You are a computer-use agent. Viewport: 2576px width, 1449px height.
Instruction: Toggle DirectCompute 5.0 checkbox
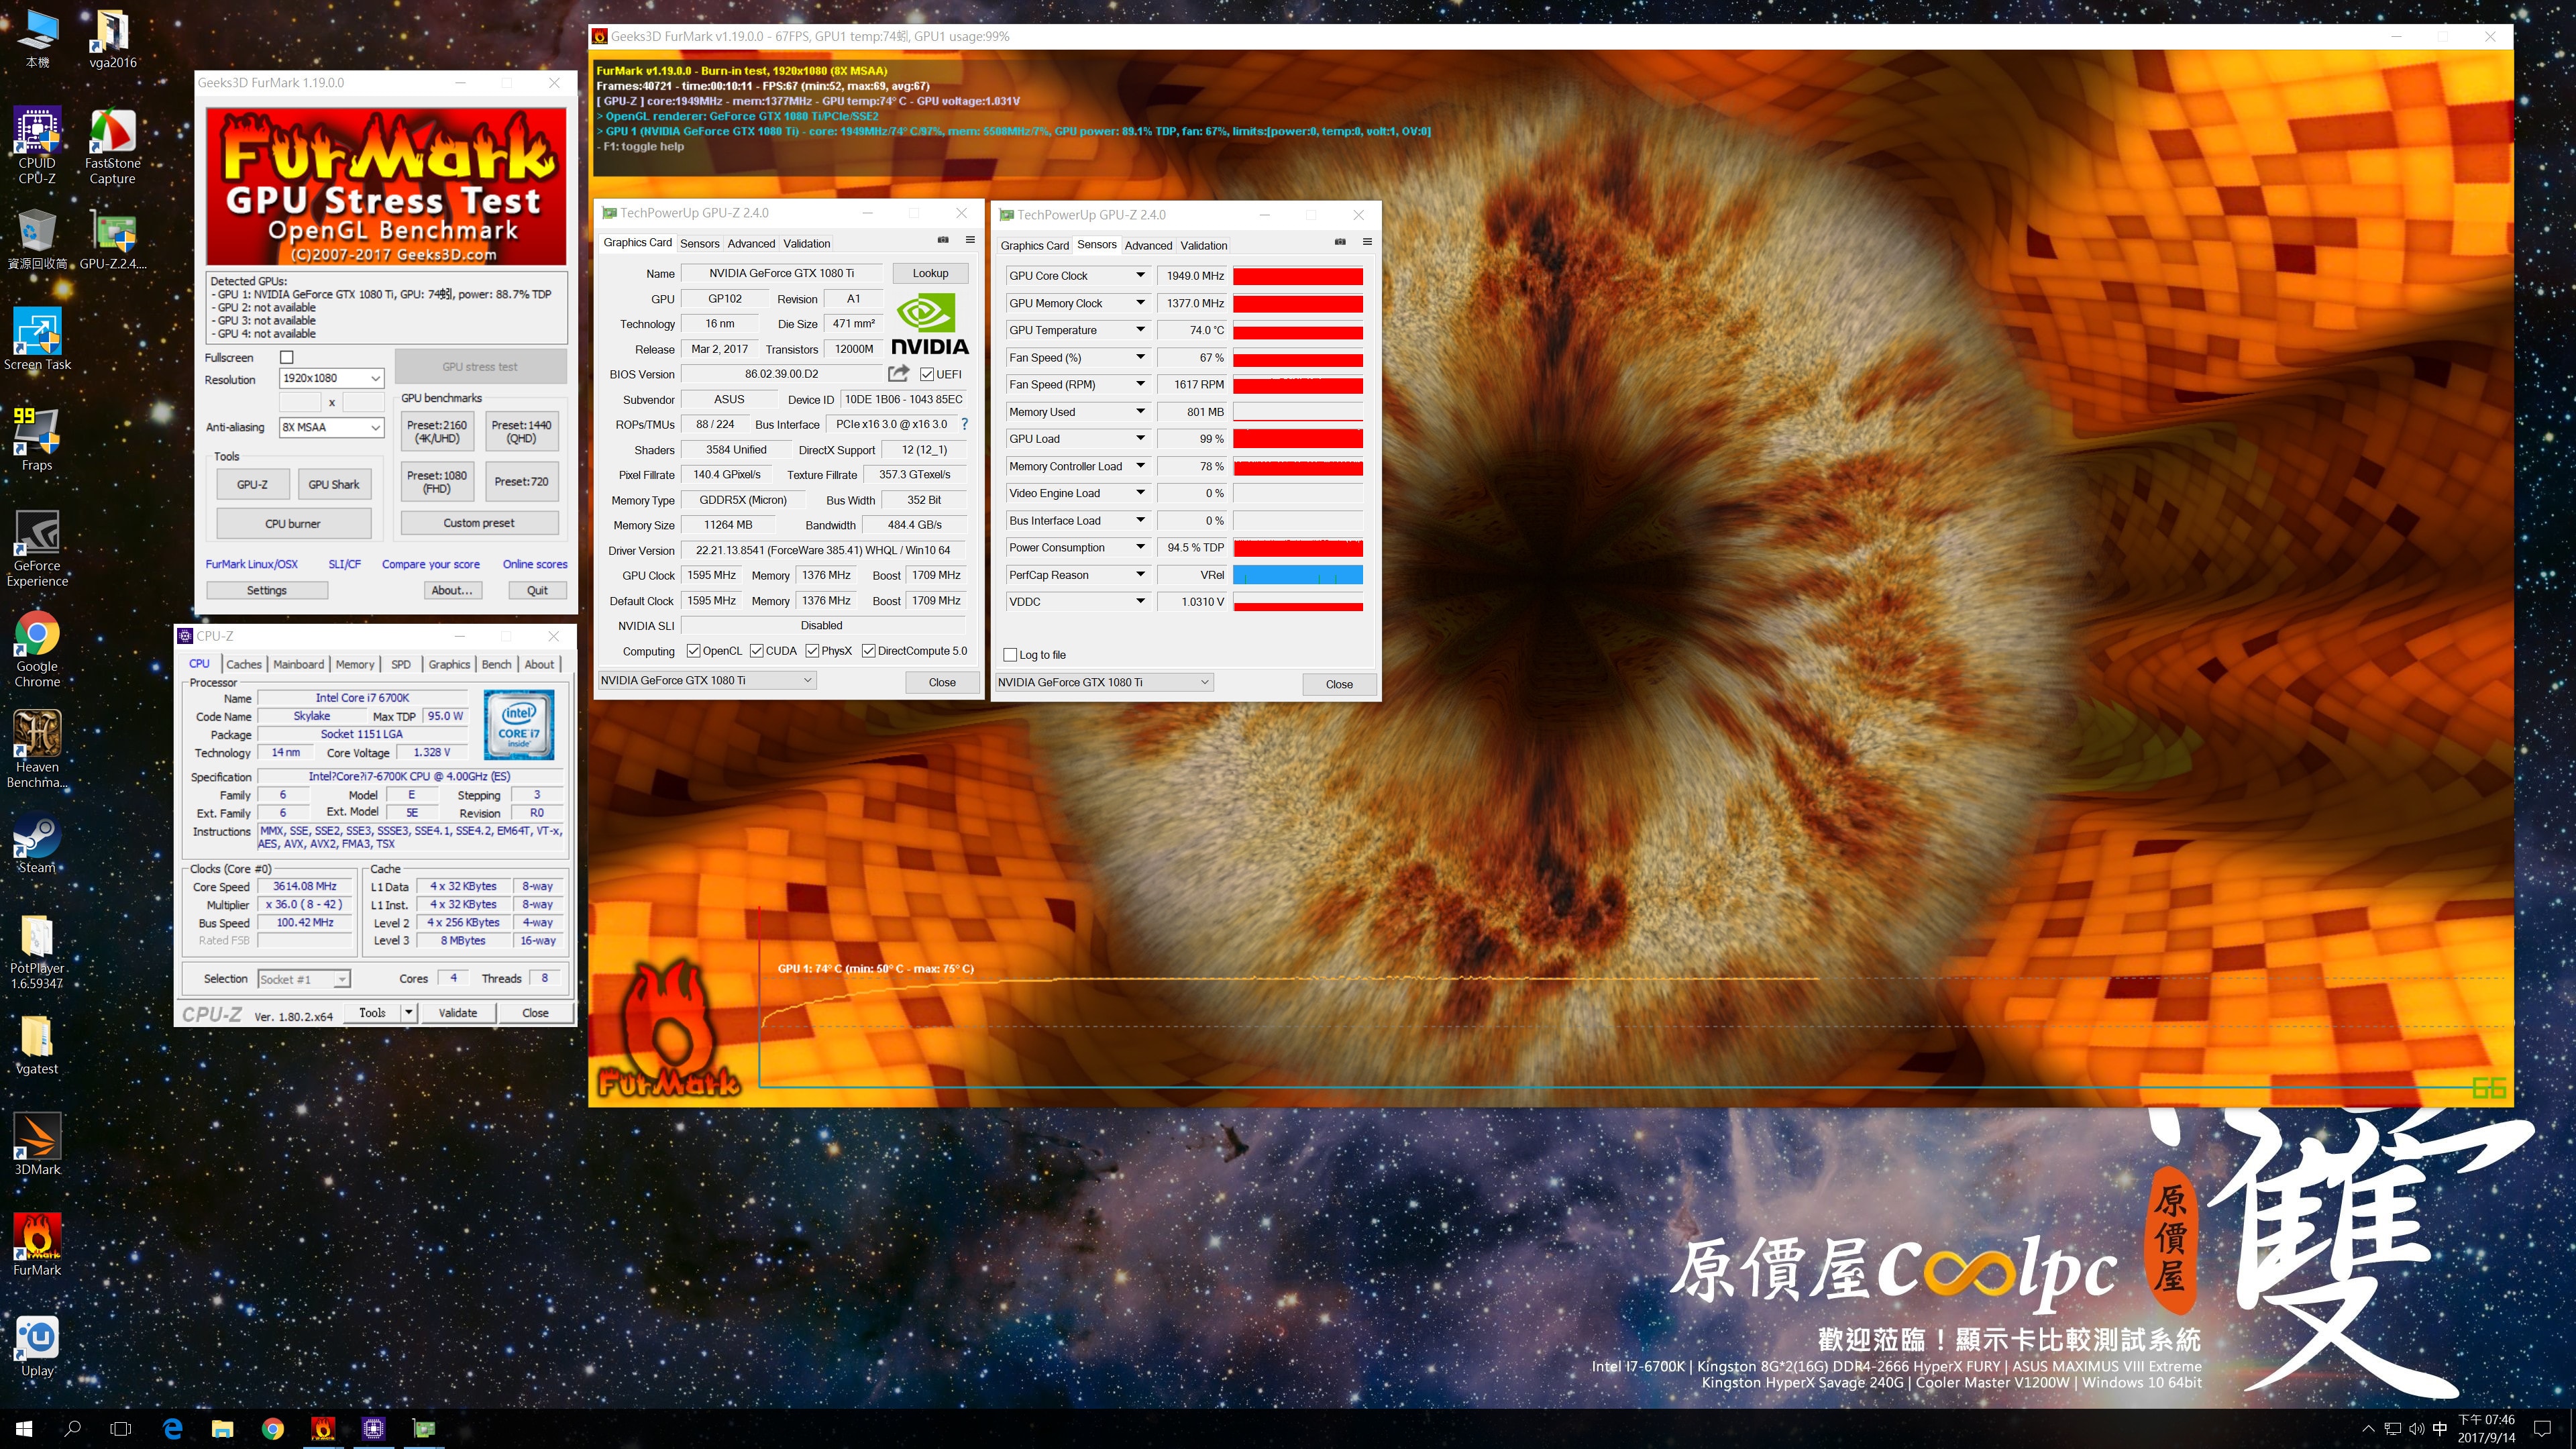(868, 651)
